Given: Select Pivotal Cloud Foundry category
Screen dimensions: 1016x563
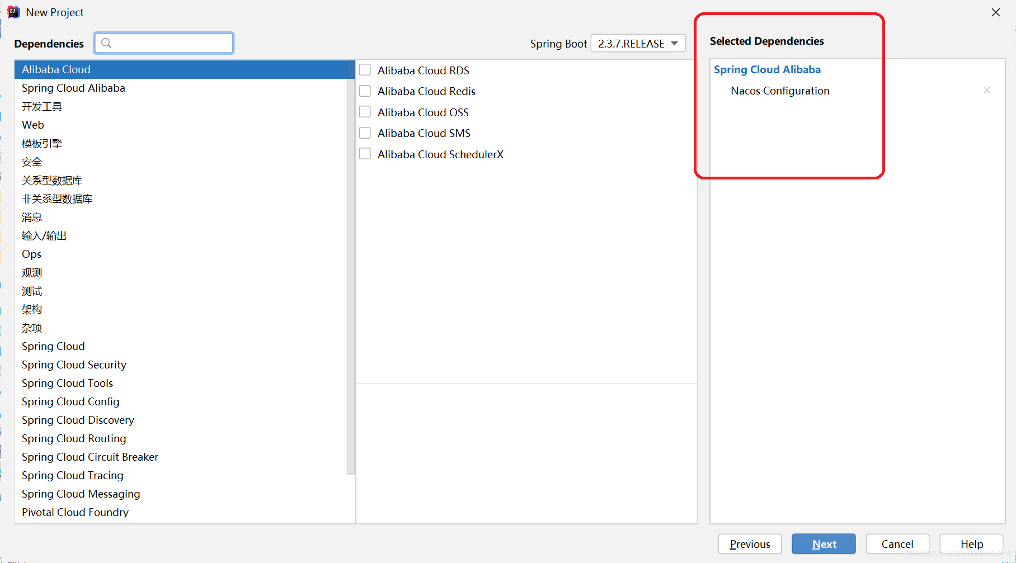Looking at the screenshot, I should click(181, 512).
